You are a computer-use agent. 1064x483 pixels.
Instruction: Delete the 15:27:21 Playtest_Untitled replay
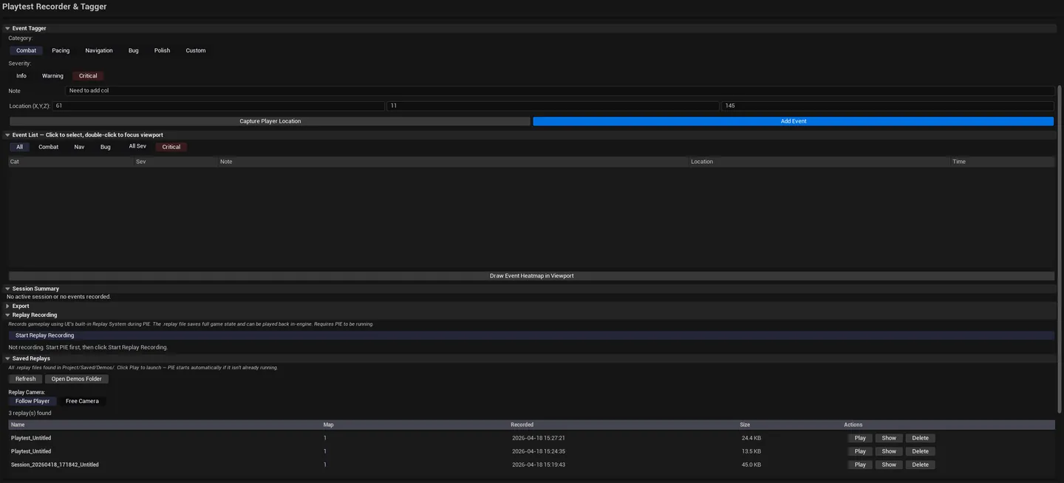tap(921, 438)
